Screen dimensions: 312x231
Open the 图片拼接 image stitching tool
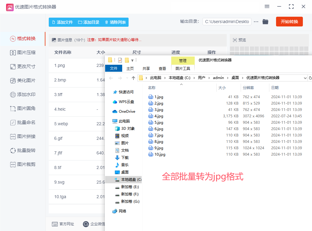coord(23,136)
